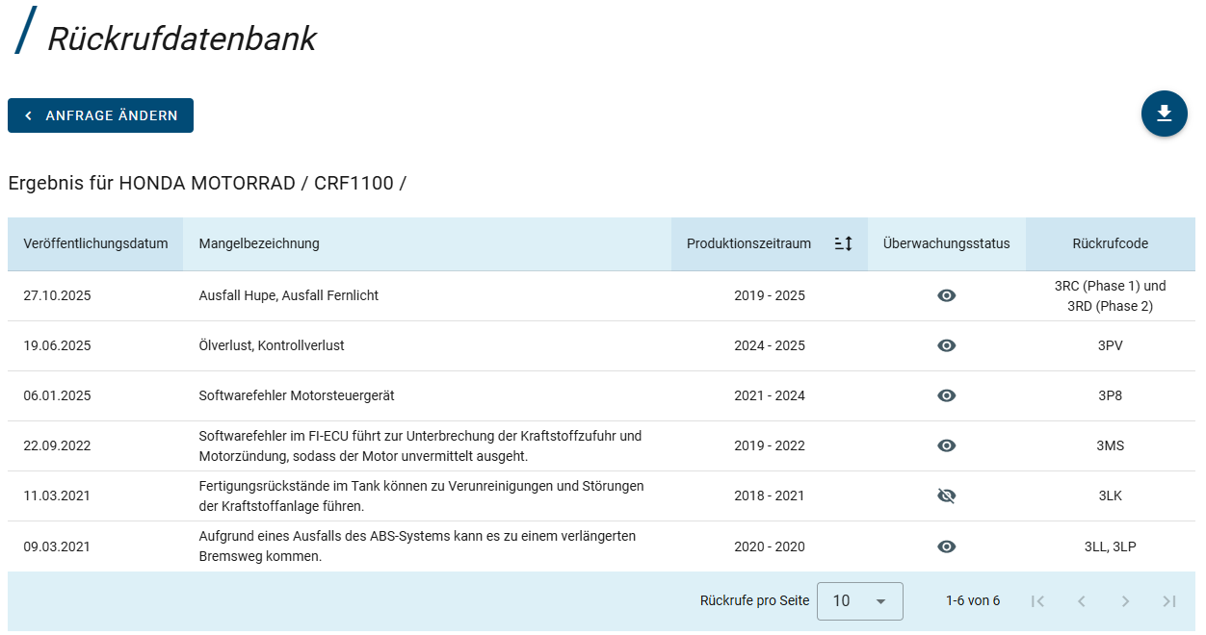This screenshot has height=635, width=1206.
Task: Toggle monitoring eye for recall 3MS
Action: pyautogui.click(x=947, y=445)
